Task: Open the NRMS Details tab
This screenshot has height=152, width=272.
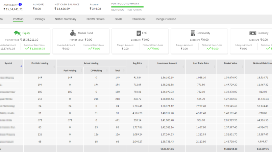Action: pyautogui.click(x=95, y=19)
